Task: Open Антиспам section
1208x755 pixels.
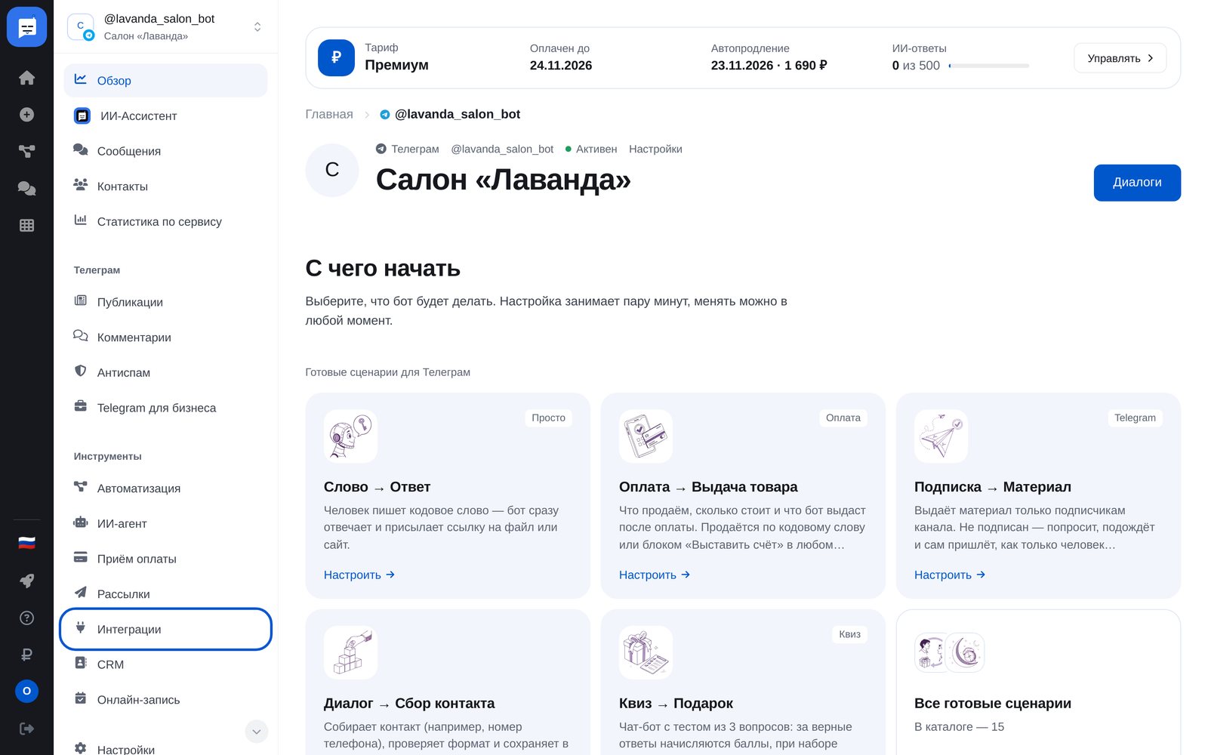Action: tap(165, 373)
